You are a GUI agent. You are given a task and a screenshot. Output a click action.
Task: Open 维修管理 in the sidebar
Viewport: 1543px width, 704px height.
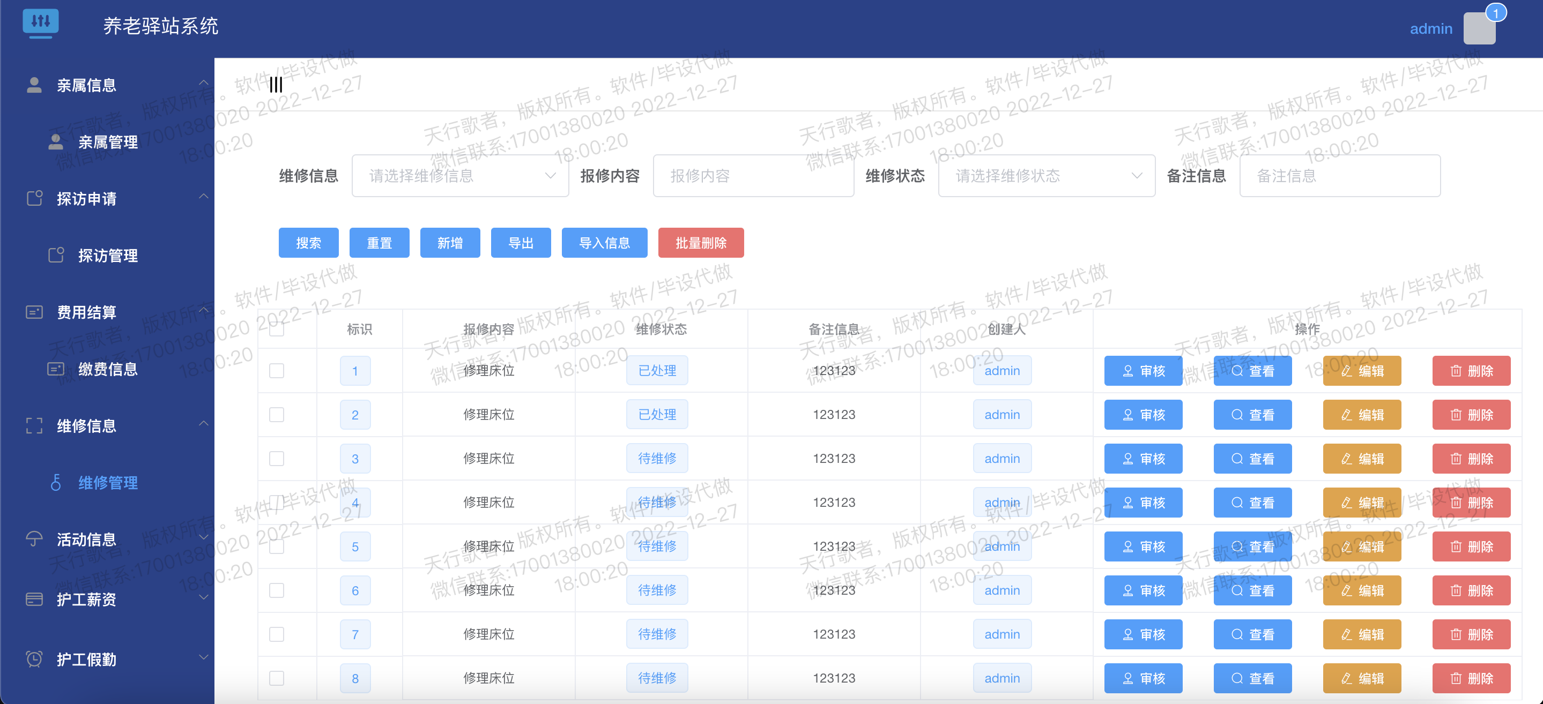[108, 483]
